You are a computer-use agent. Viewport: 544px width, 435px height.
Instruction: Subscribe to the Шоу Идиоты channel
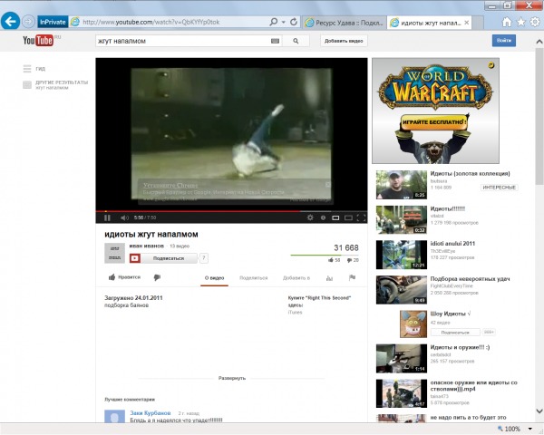click(x=455, y=332)
